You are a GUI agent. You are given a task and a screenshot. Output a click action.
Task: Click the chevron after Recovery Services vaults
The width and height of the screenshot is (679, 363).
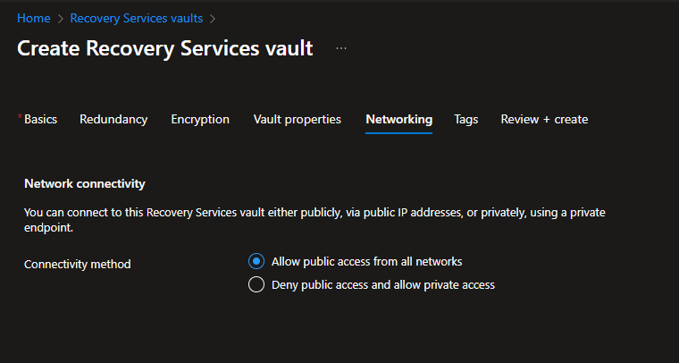tap(213, 18)
